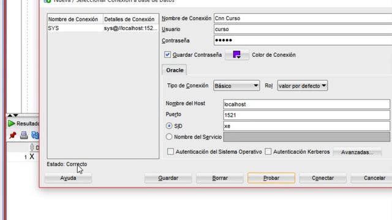Click the Resultado tab label
This screenshot has width=392, height=220.
(28, 123)
